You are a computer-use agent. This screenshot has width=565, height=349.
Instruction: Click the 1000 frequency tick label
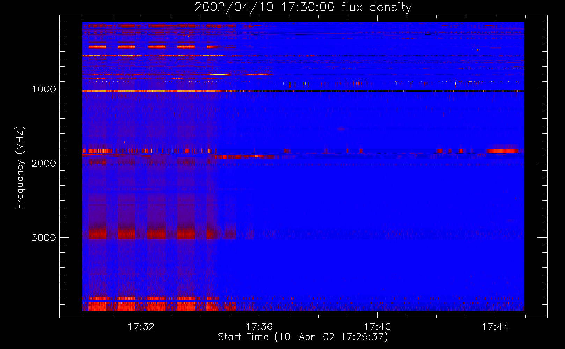(x=44, y=89)
